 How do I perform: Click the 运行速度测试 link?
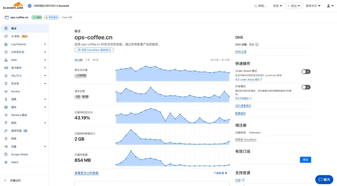(243, 106)
